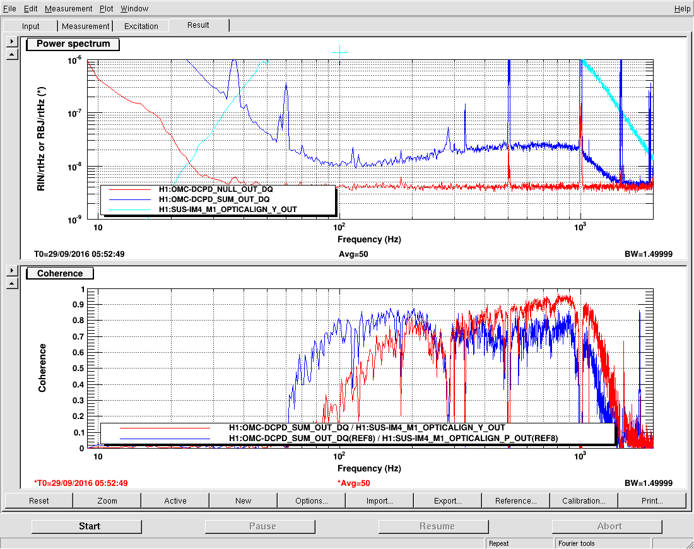Open the Calibration... dialog
The width and height of the screenshot is (694, 549).
coord(584,500)
